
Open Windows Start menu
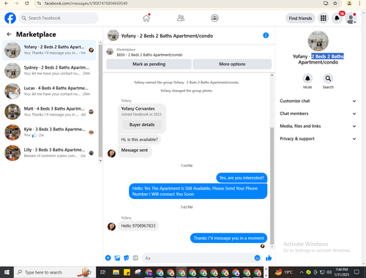point(7,272)
